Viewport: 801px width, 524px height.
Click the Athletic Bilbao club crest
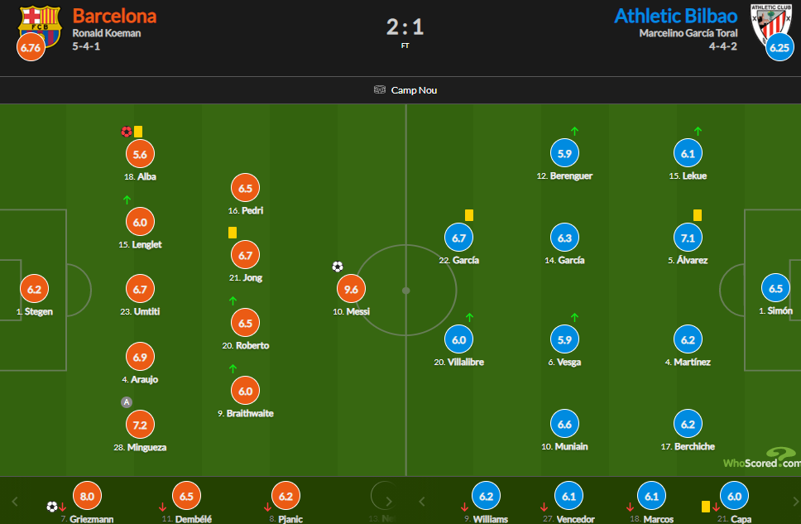[x=771, y=25]
